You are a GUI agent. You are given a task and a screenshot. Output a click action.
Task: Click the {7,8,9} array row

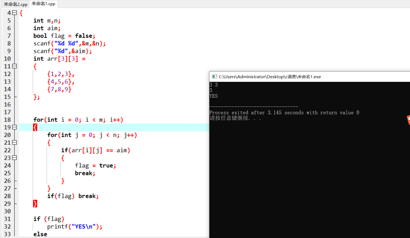59,89
